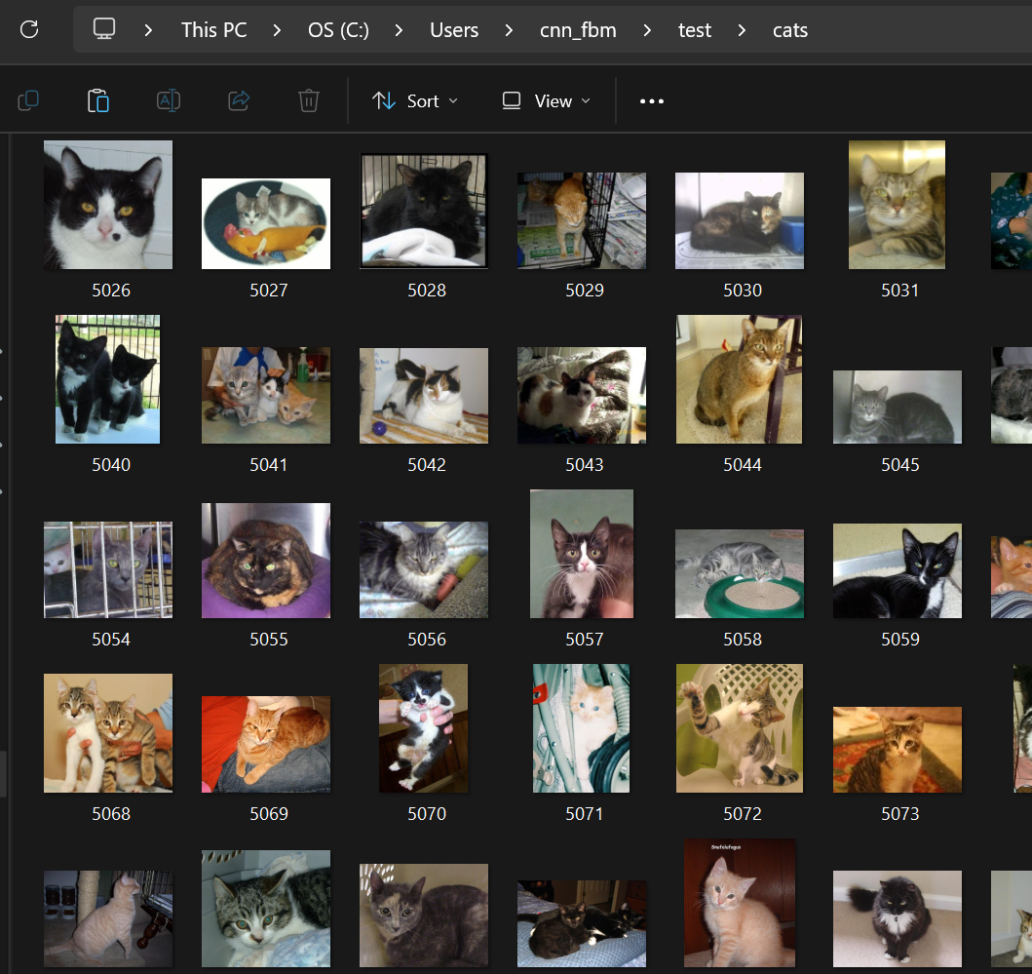Navigate to OS (C:) in breadcrumb

click(338, 30)
